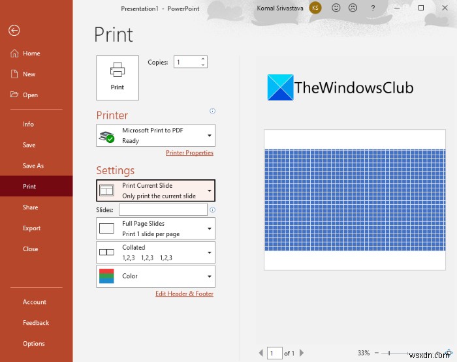Click the slide preview thumbnail
The width and height of the screenshot is (457, 362).
click(x=355, y=200)
